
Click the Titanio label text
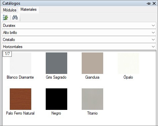click(x=92, y=113)
